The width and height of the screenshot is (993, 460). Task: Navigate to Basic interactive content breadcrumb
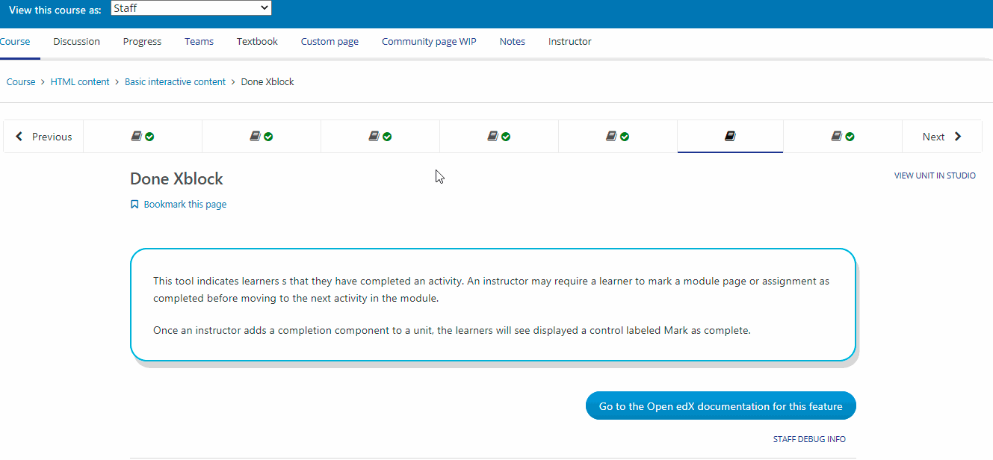coord(175,82)
